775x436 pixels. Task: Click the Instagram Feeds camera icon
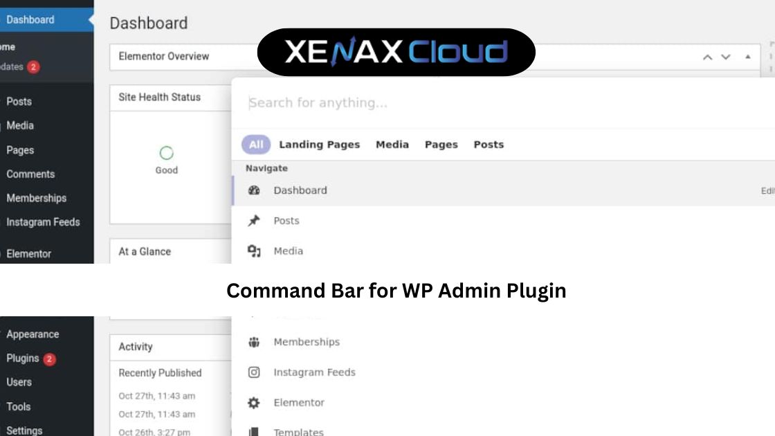click(x=253, y=372)
